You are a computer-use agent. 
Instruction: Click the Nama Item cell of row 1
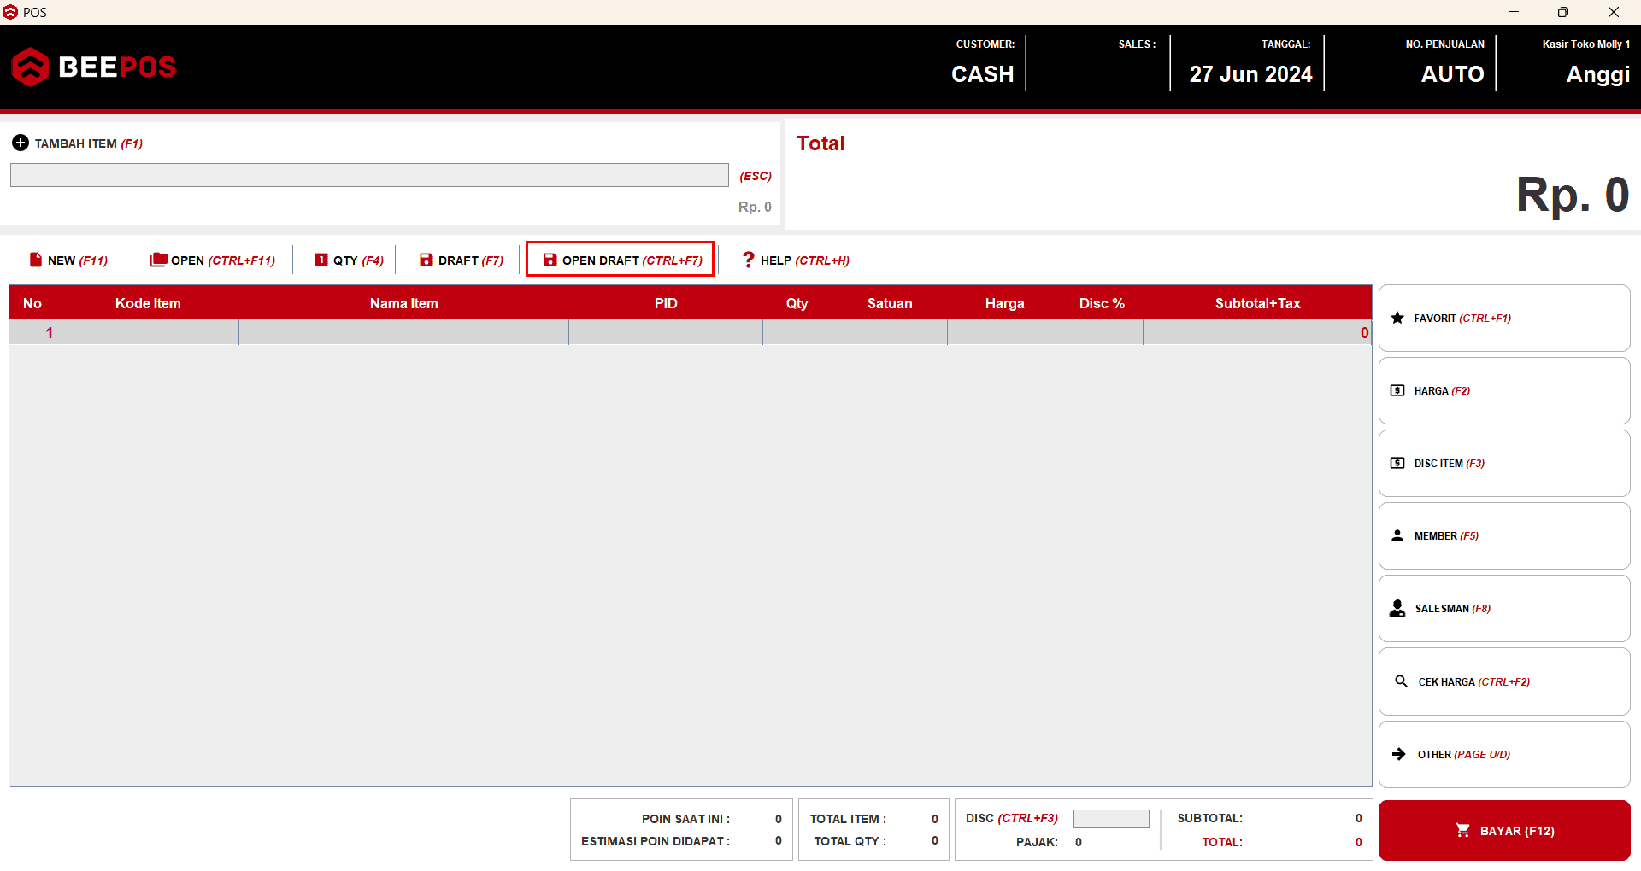click(404, 332)
